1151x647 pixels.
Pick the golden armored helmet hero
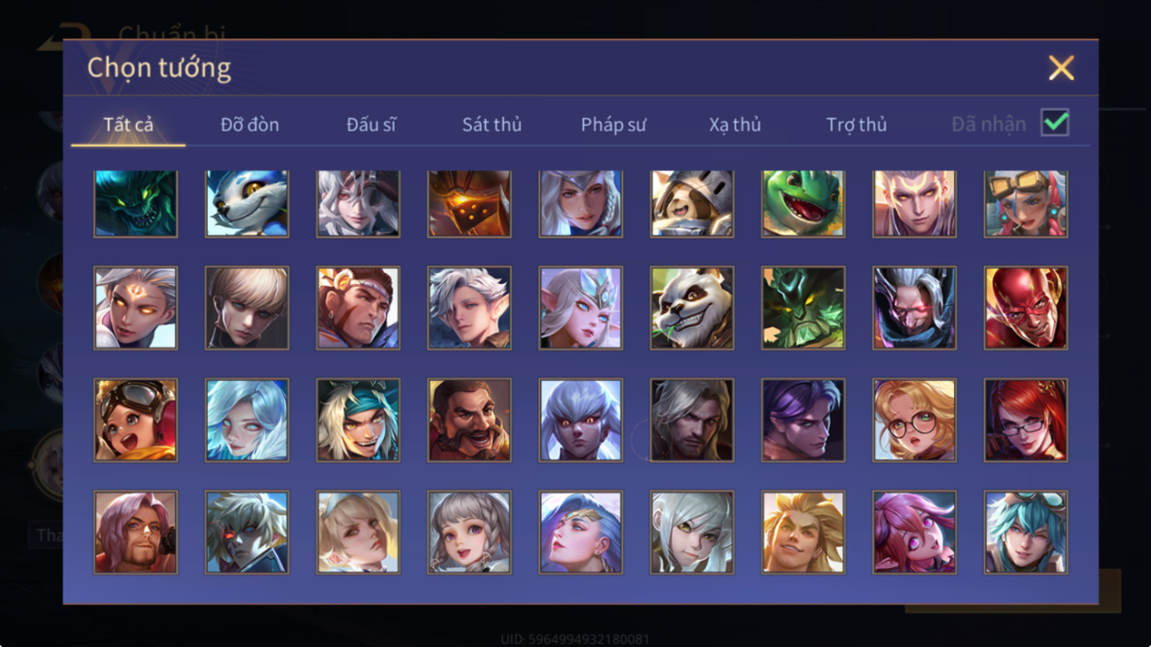(470, 204)
